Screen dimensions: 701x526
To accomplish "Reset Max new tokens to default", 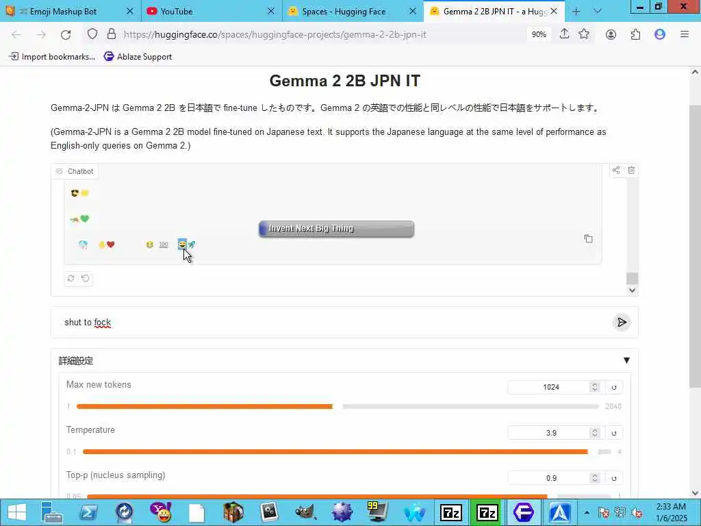I will pyautogui.click(x=614, y=388).
